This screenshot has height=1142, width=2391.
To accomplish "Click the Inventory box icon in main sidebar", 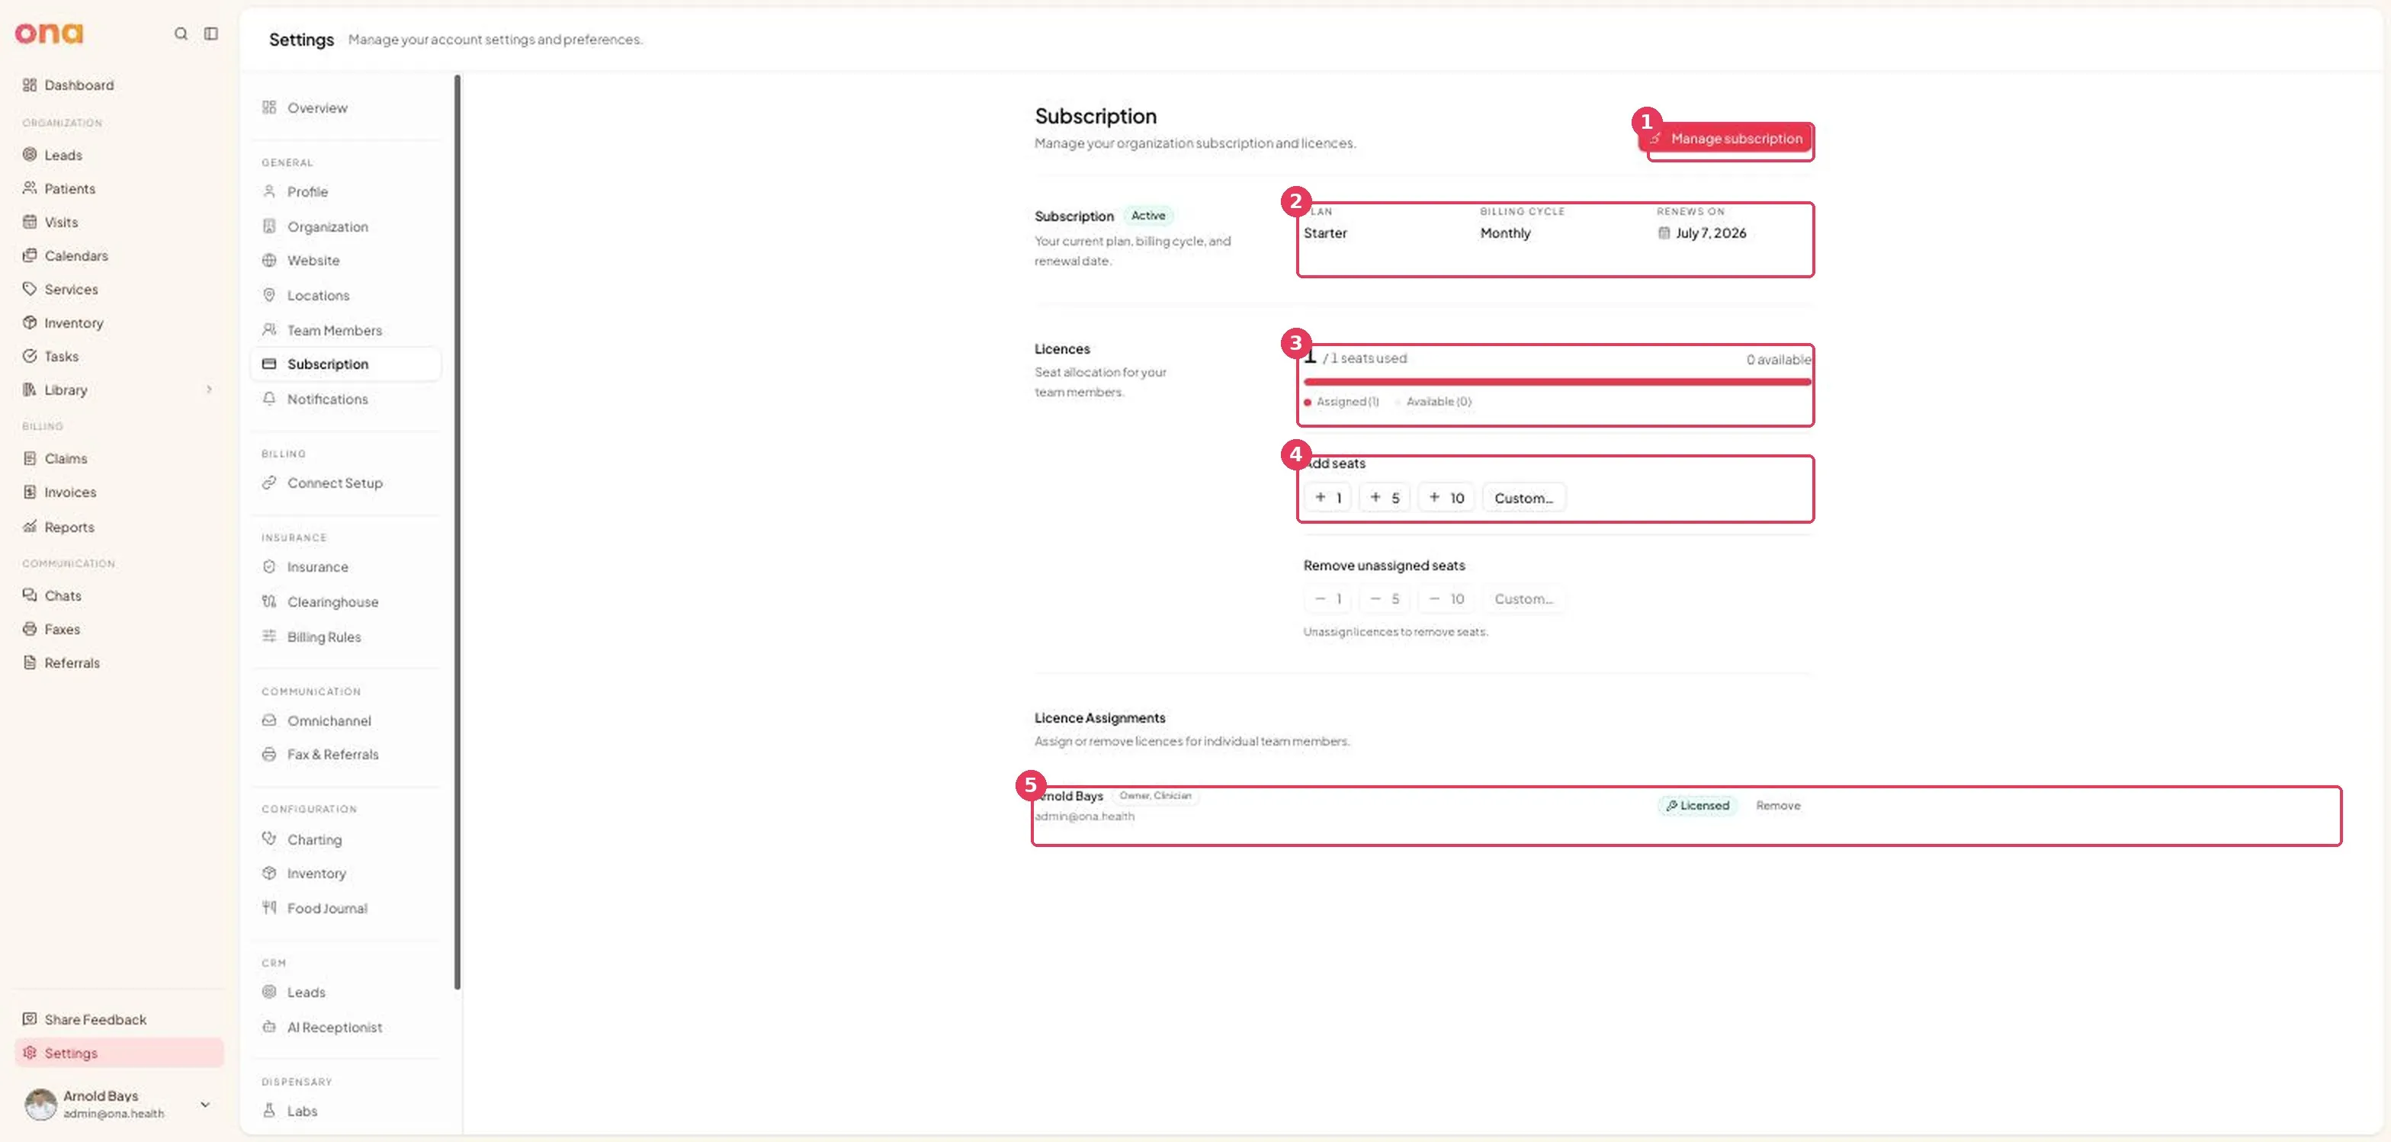I will (30, 322).
